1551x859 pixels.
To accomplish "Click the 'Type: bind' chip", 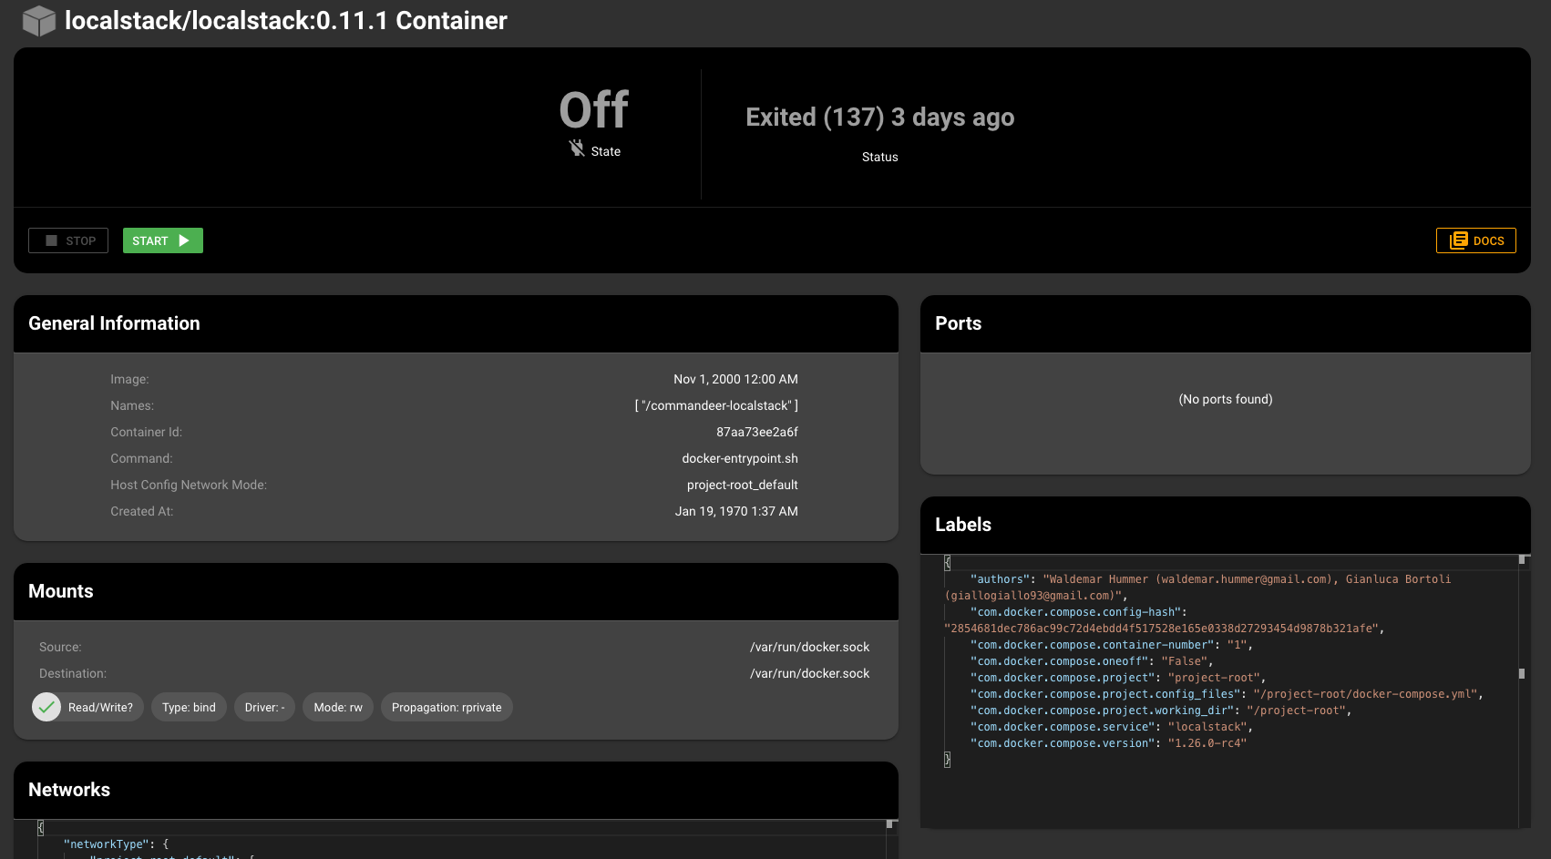I will click(x=189, y=707).
